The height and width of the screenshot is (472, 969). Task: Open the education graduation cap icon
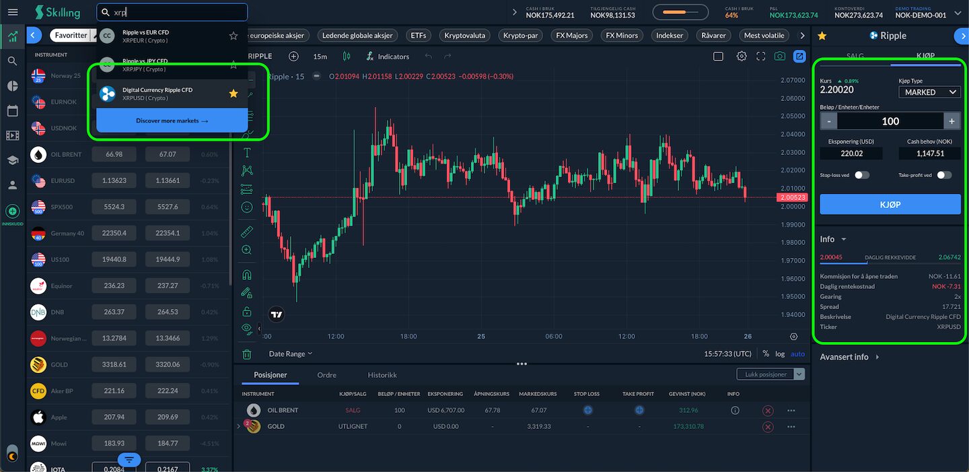tap(12, 160)
